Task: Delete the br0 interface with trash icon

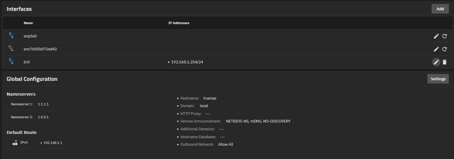Action: [x=445, y=62]
